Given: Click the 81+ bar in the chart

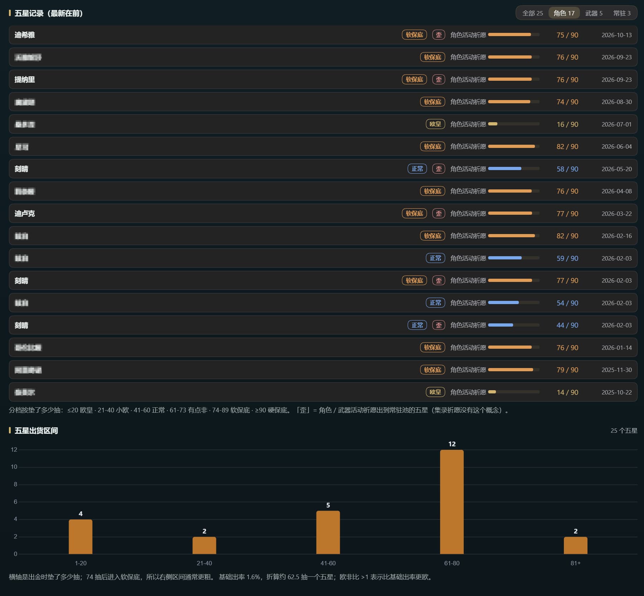Looking at the screenshot, I should [x=575, y=545].
